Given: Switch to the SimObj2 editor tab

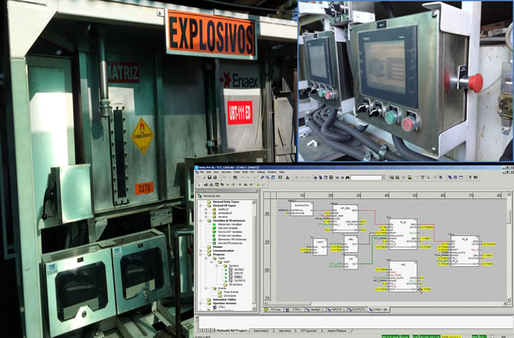Looking at the screenshot, I should pyautogui.click(x=316, y=309).
